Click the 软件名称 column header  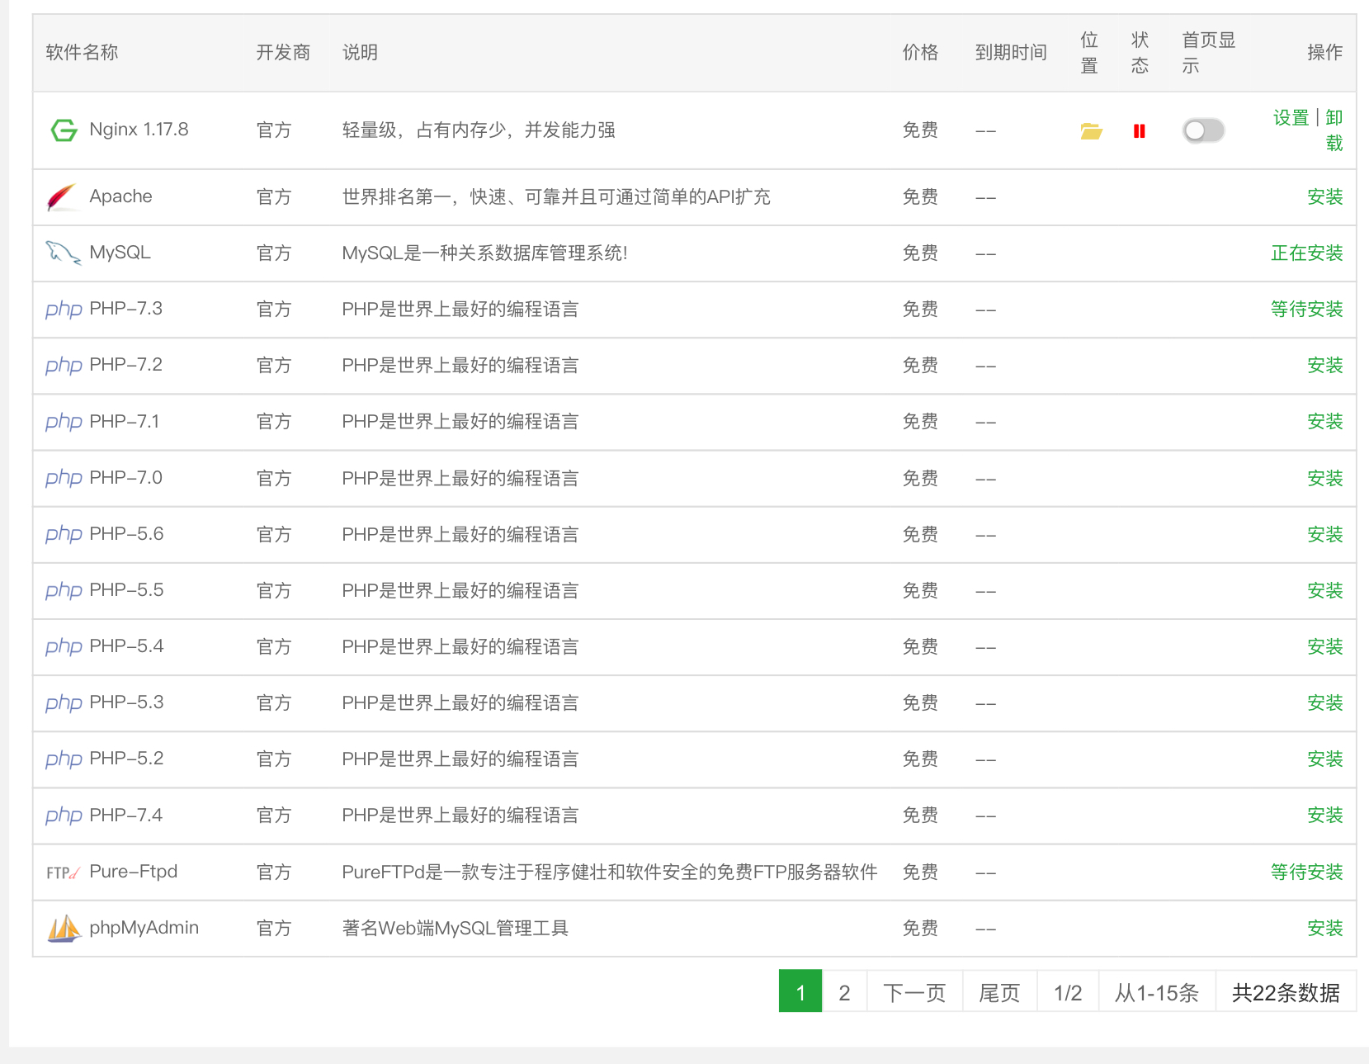coord(82,53)
